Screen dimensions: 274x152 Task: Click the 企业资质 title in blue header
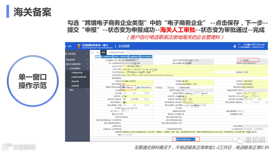pyautogui.click(x=124, y=46)
